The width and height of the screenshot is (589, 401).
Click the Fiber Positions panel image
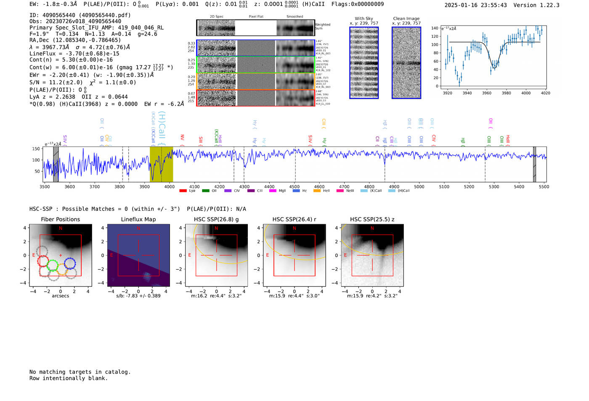[x=61, y=255]
